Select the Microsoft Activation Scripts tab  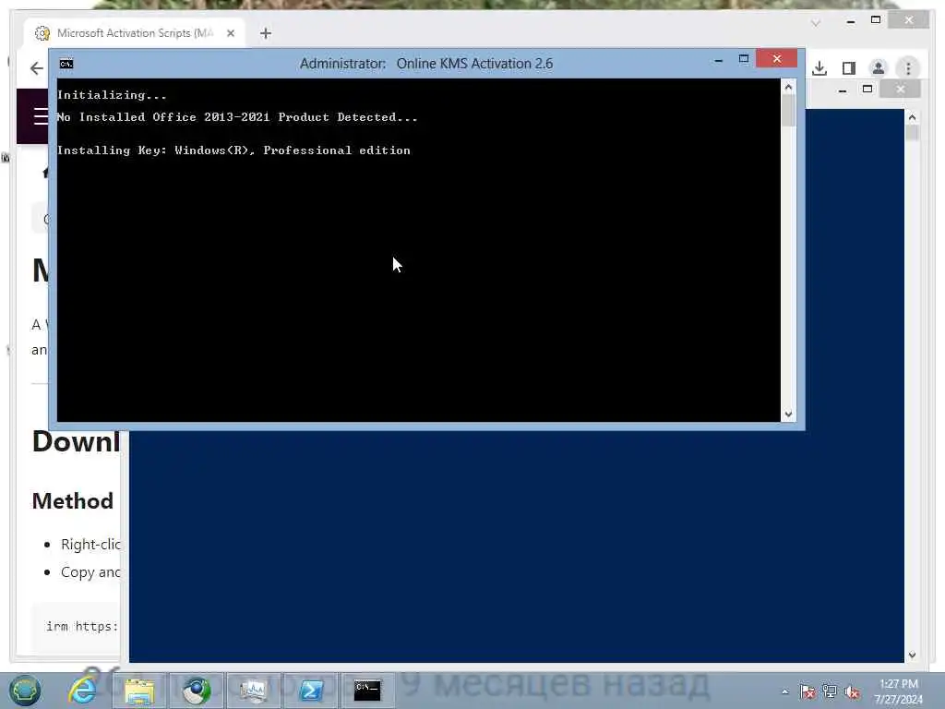point(135,33)
